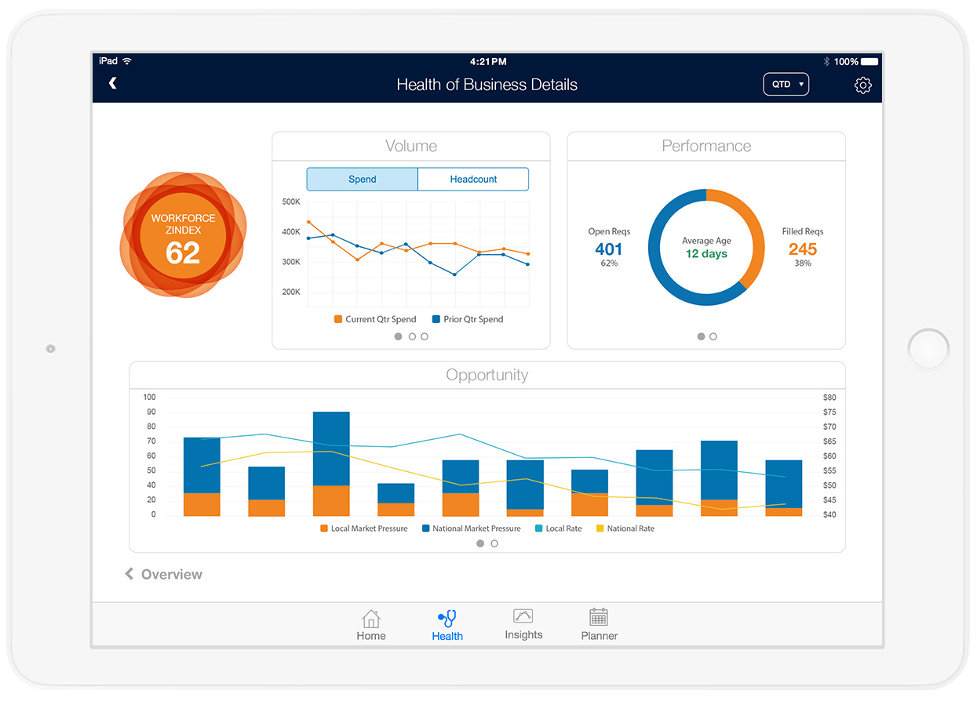Select the Health stethoscope icon
The image size is (977, 701).
point(447,619)
